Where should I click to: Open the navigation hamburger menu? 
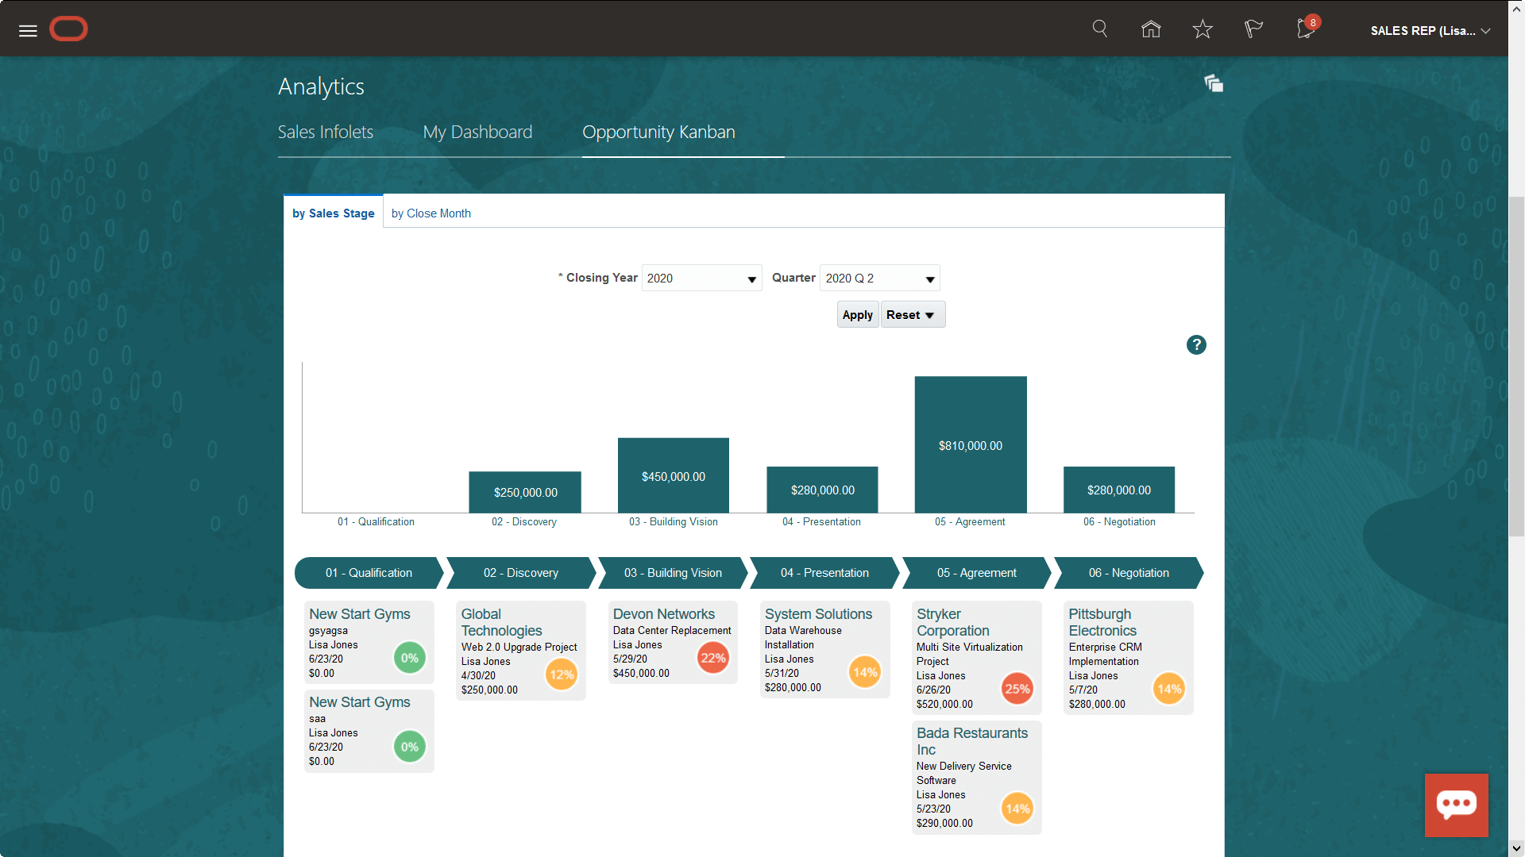[27, 30]
